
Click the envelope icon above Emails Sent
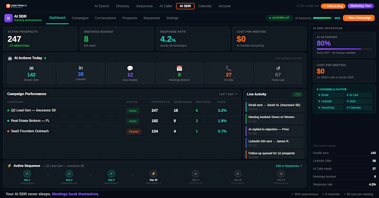click(31, 68)
